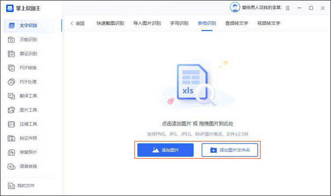
Task: Select 票证识别 label in sidebar
Action: tap(28, 54)
